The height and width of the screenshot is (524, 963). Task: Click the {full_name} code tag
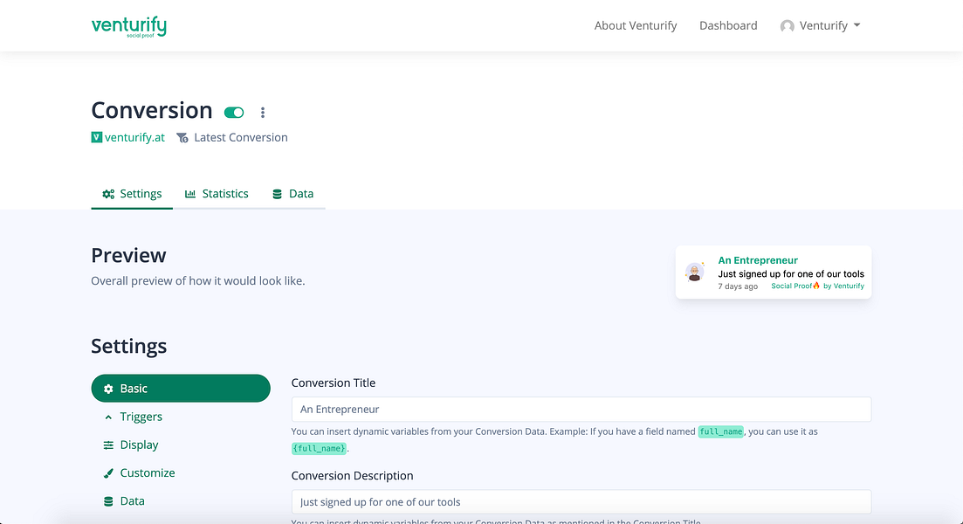coord(319,448)
